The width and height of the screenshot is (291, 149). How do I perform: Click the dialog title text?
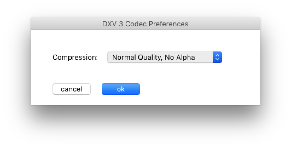[145, 24]
